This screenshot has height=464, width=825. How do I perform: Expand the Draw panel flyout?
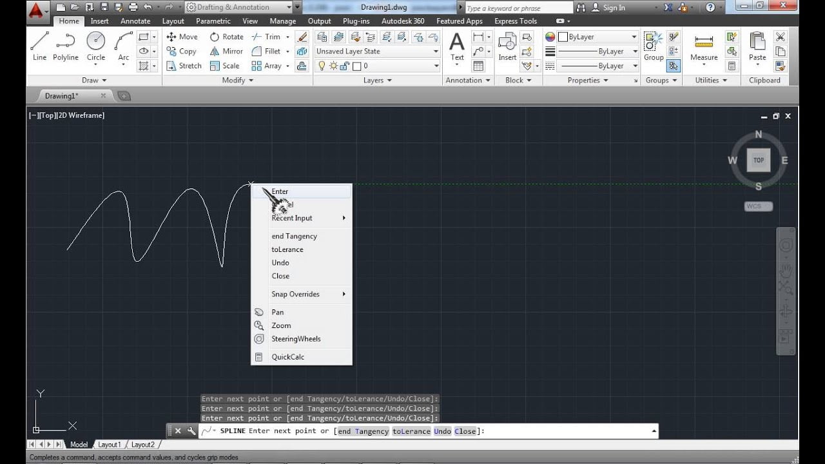(x=94, y=81)
